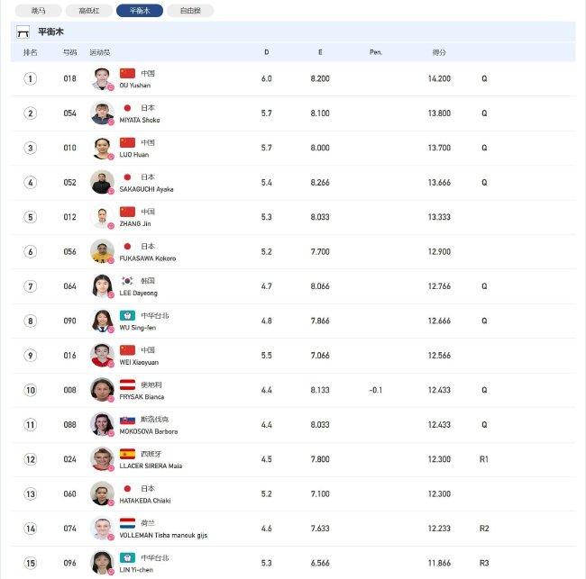Switch to the 自由操 floor exercise tab
Screen dimensions: 586x579
(x=190, y=11)
